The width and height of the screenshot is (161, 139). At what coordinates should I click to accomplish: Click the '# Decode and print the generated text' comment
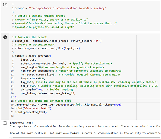[x=43, y=101]
